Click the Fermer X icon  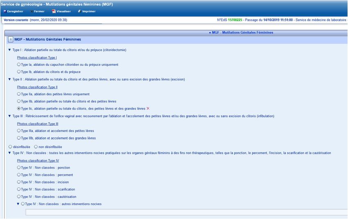pos(32,11)
